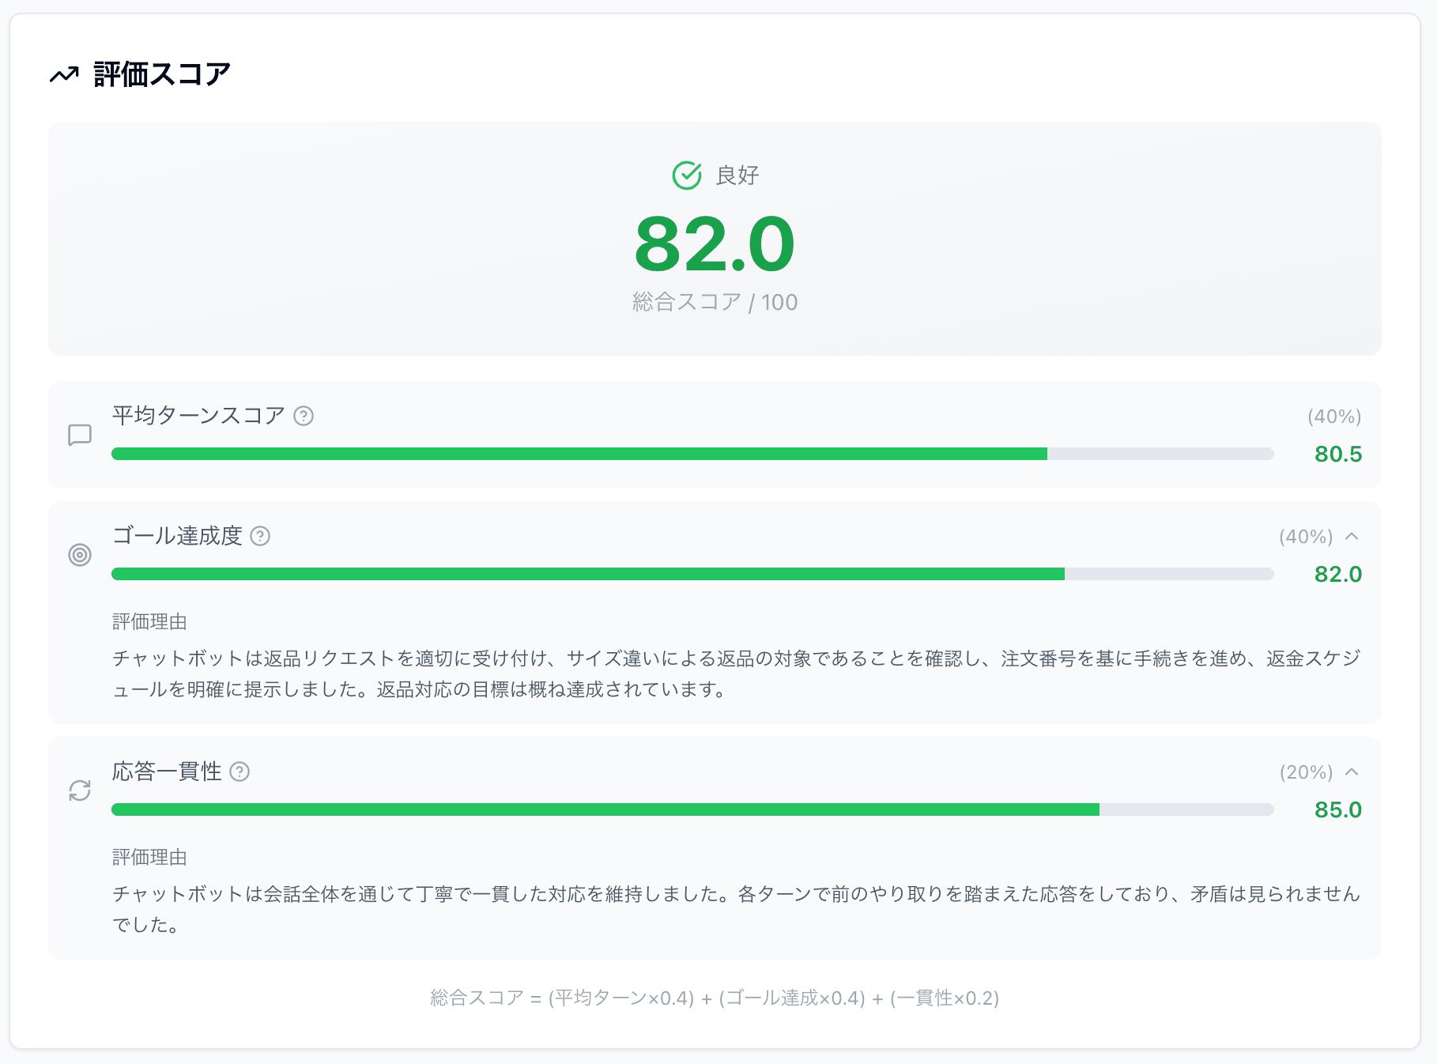Click the question mark icon for ゴール達成度
The width and height of the screenshot is (1437, 1064).
(x=260, y=536)
